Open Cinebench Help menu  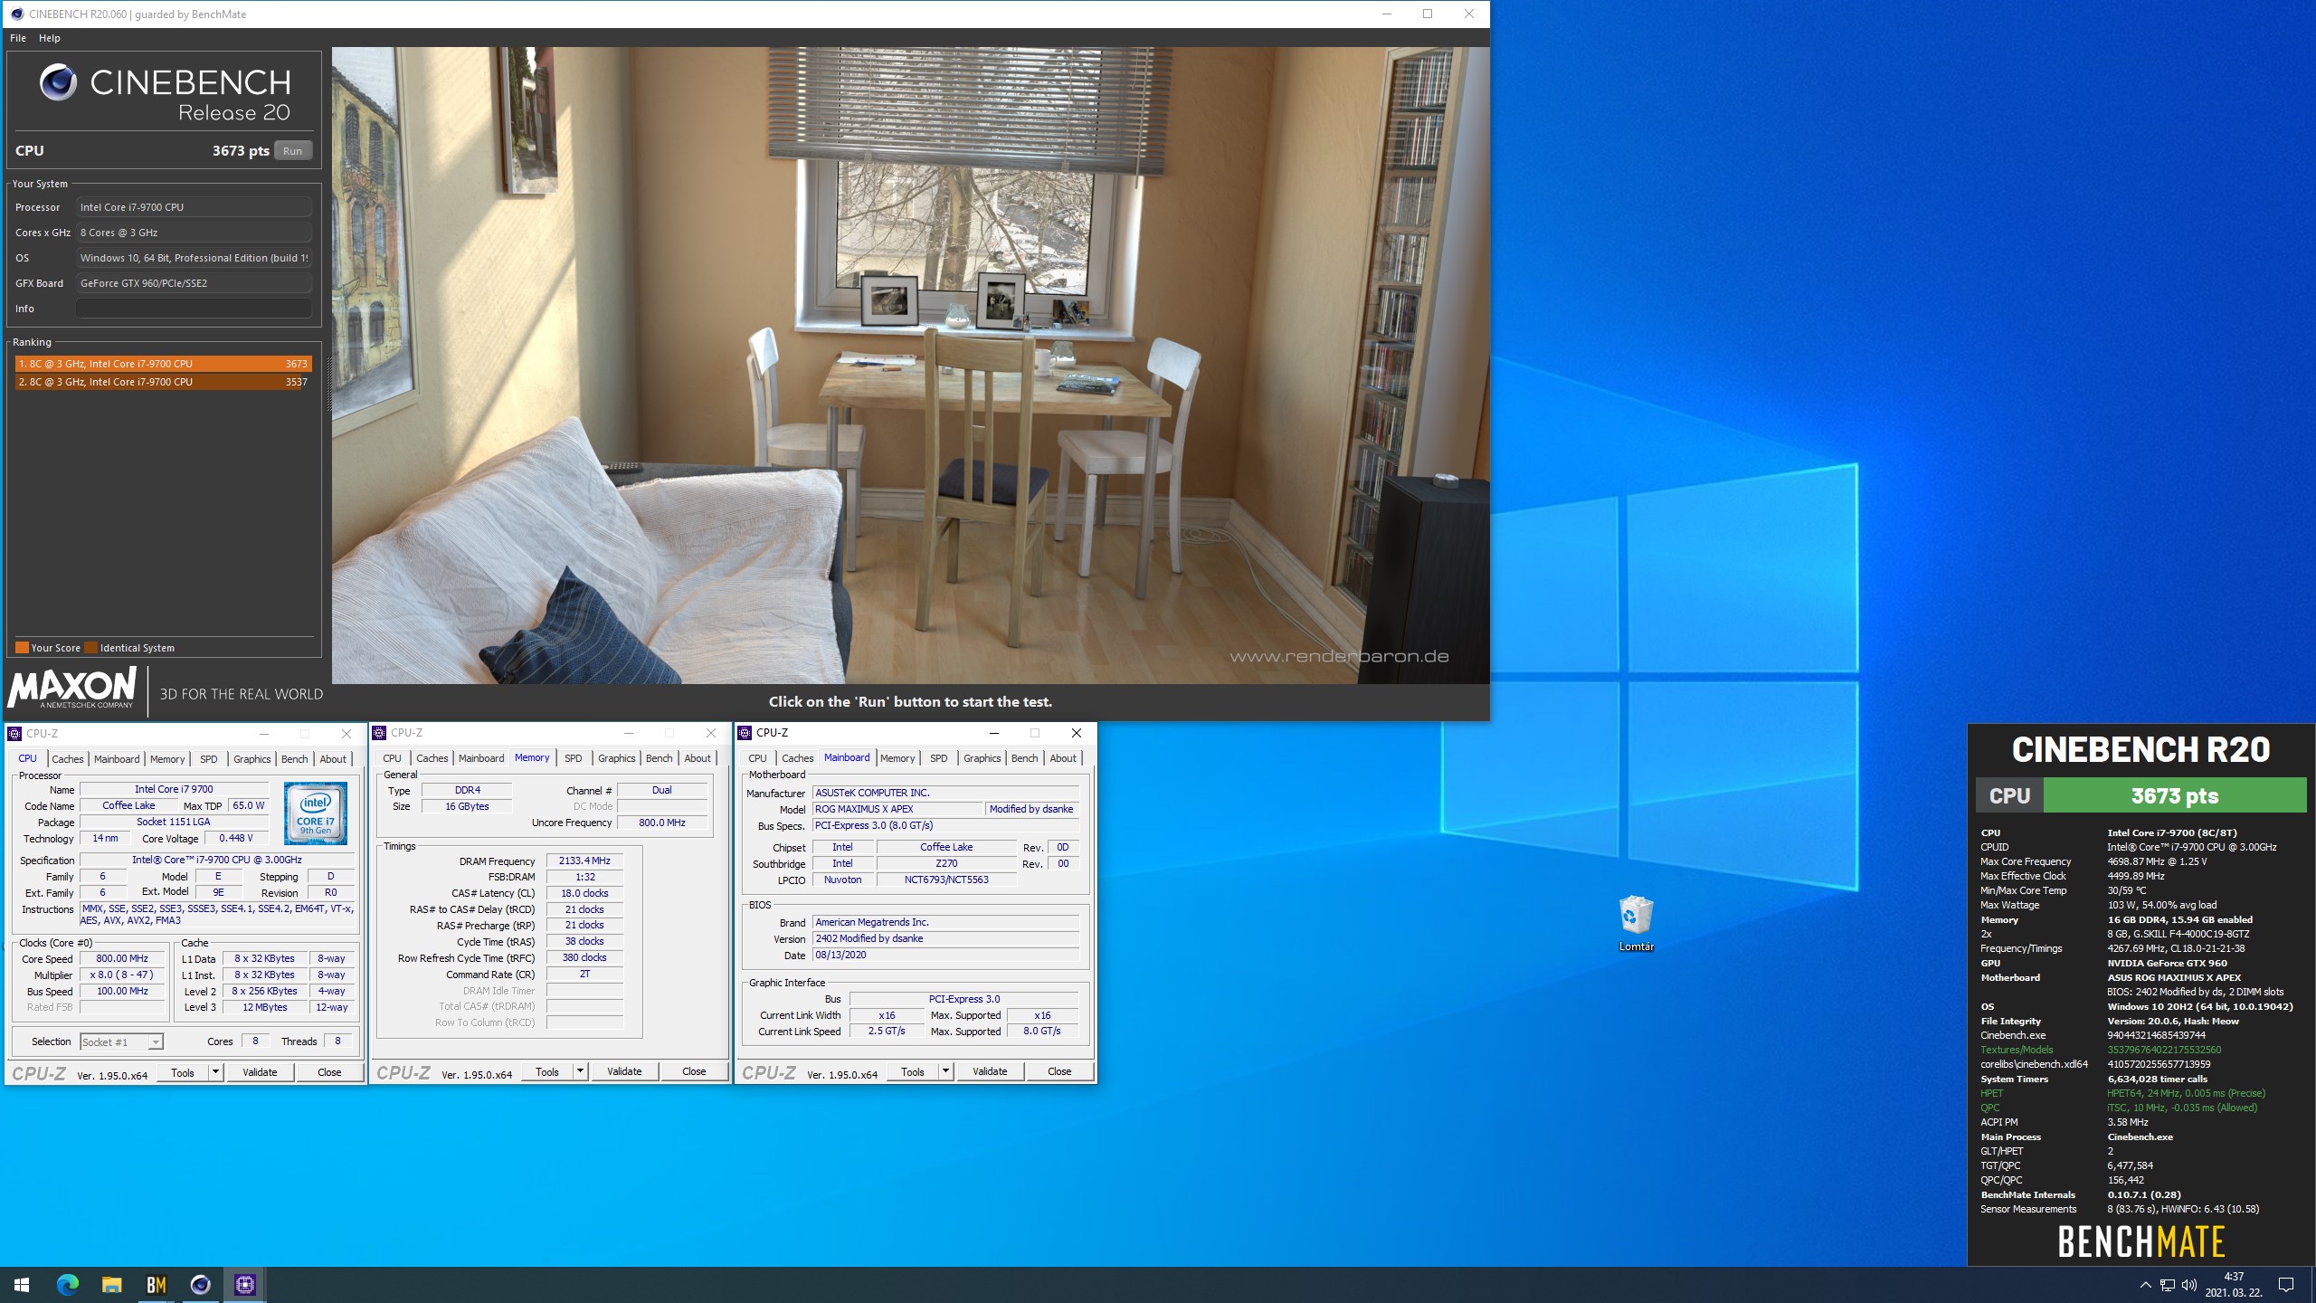coord(50,38)
